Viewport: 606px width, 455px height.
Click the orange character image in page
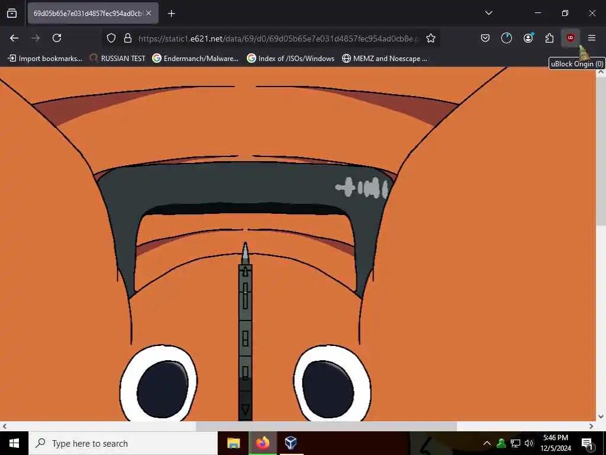click(298, 243)
